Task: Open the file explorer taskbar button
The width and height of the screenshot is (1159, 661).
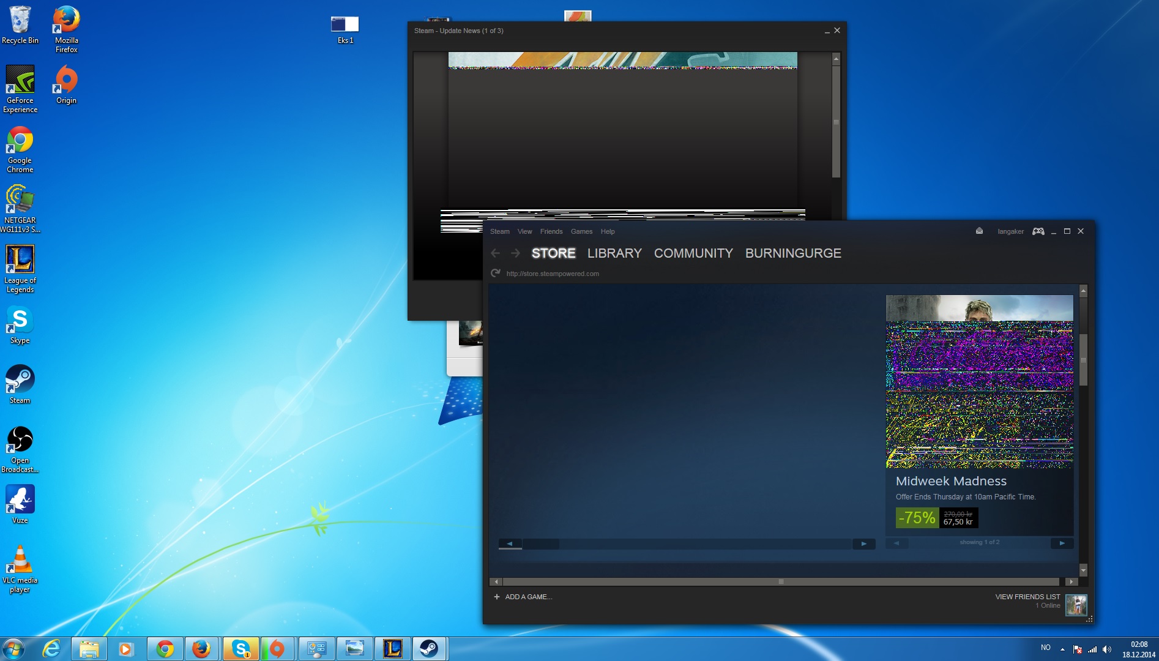Action: click(89, 649)
